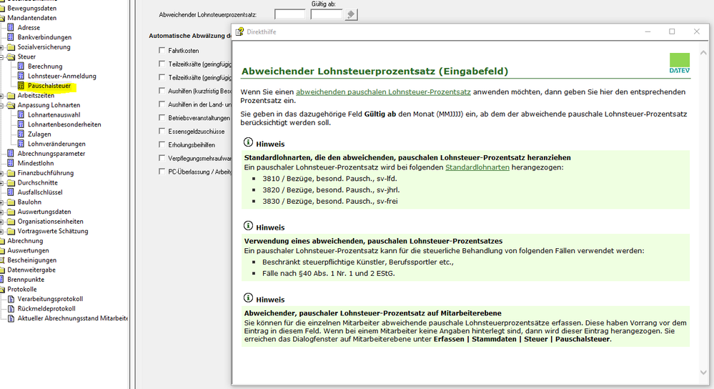
Task: Click the Verarbeitungsprotokoll page icon
Action: coord(11,299)
